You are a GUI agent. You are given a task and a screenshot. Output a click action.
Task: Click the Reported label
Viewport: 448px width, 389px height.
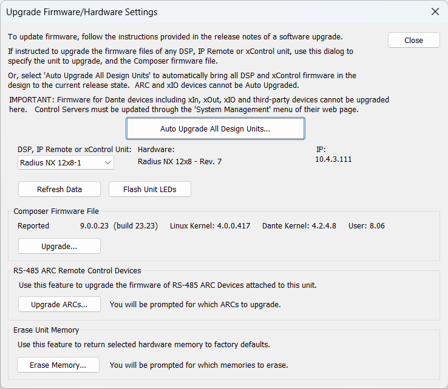[33, 226]
